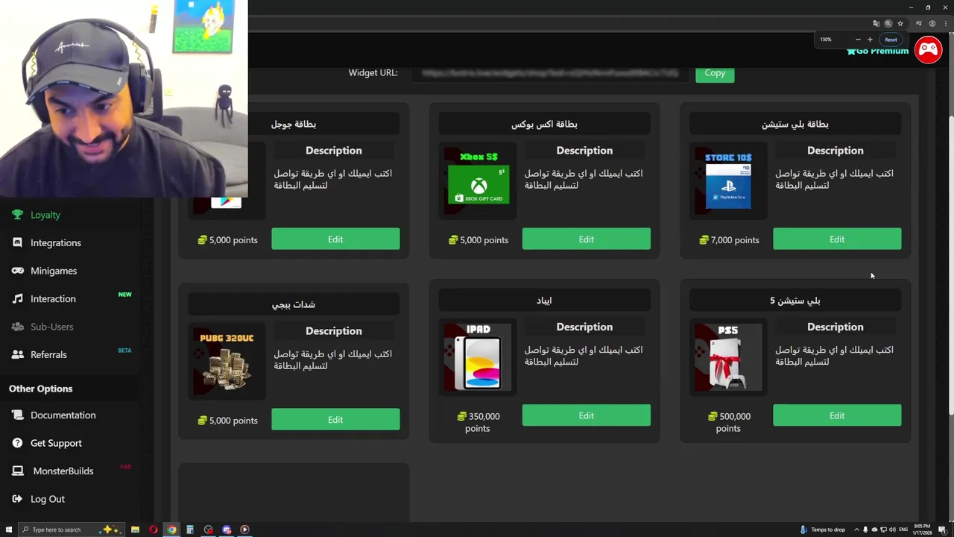954x537 pixels.
Task: Open the notification center icon
Action: click(942, 530)
